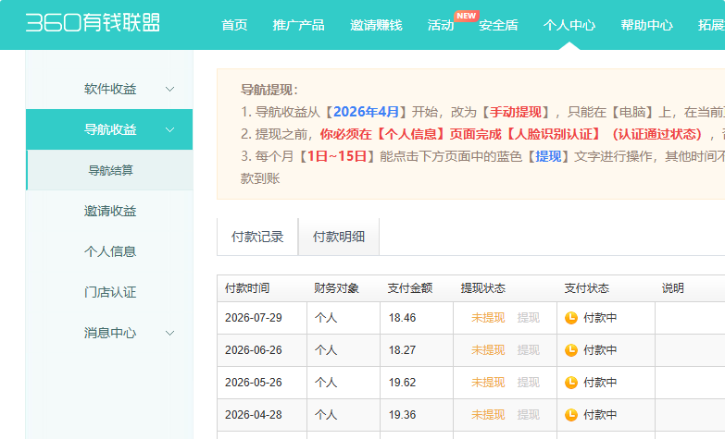Click 提现 link in 2026-05-26 row

[529, 383]
